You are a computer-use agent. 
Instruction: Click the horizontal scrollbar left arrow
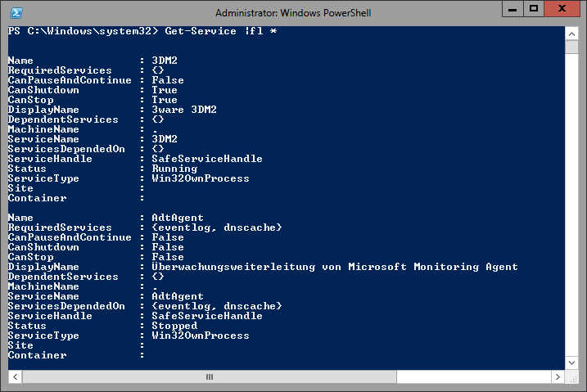click(15, 376)
